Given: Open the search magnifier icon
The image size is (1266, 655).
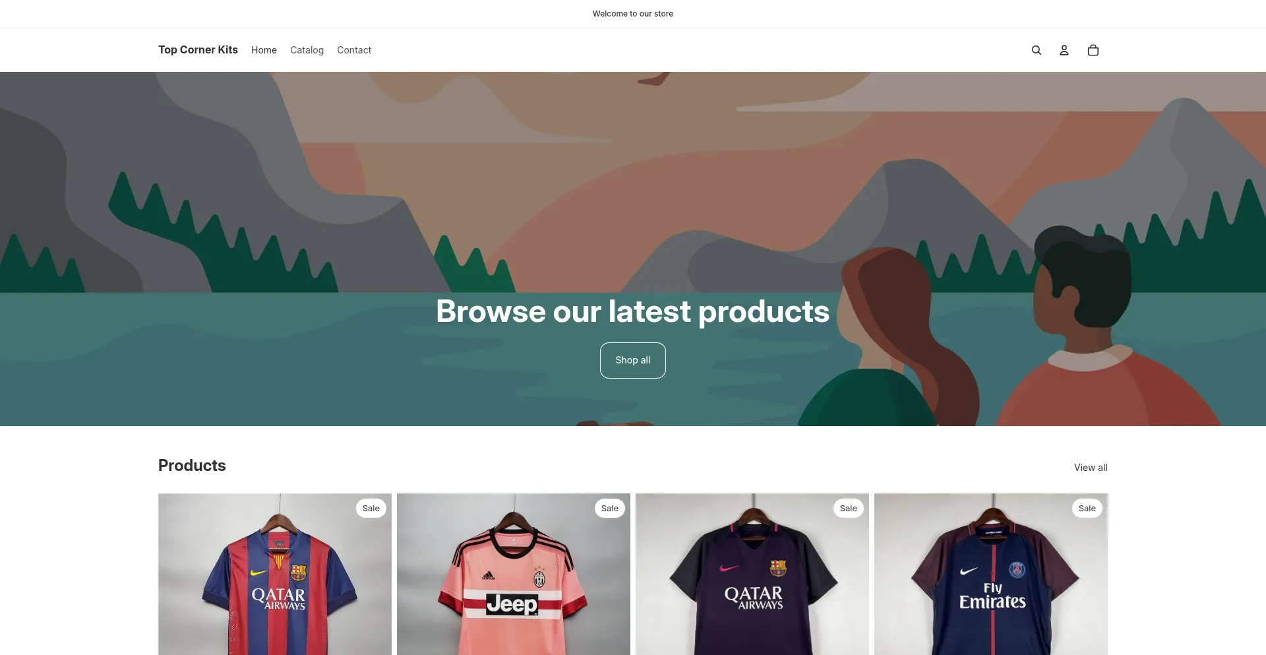Looking at the screenshot, I should point(1036,50).
